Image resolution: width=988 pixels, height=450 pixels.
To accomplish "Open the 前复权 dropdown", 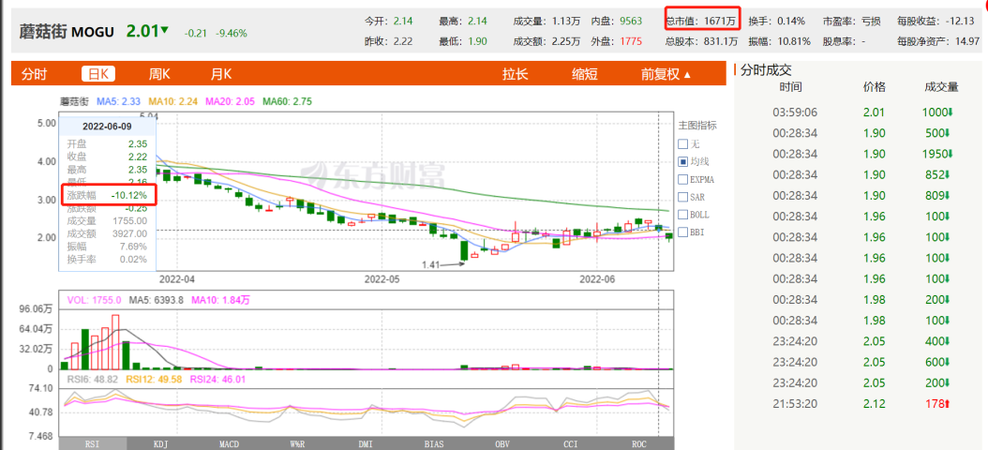I will point(666,74).
